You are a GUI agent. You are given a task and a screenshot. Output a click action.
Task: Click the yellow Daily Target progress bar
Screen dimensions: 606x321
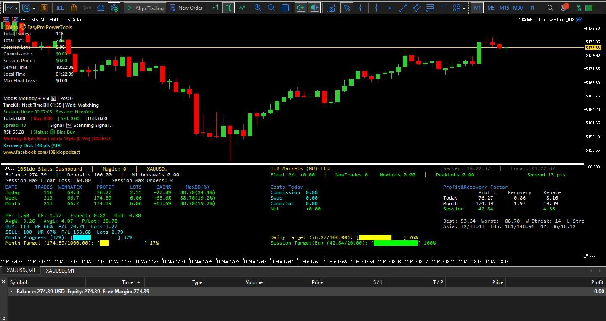375,237
